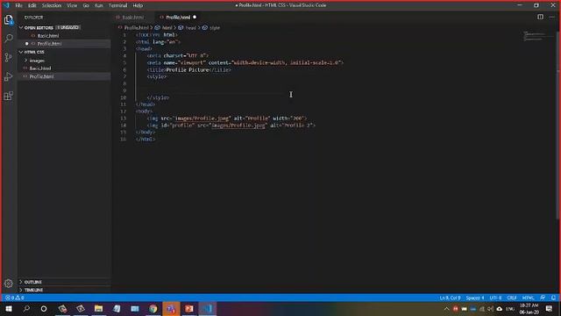Open the Explorer view in activity bar

[x=8, y=19]
